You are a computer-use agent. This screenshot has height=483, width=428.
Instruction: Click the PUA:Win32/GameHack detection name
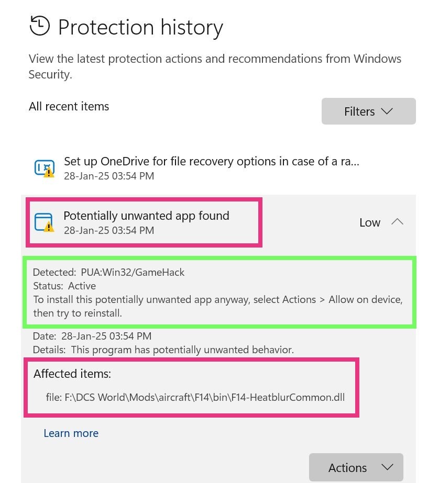pyautogui.click(x=133, y=272)
